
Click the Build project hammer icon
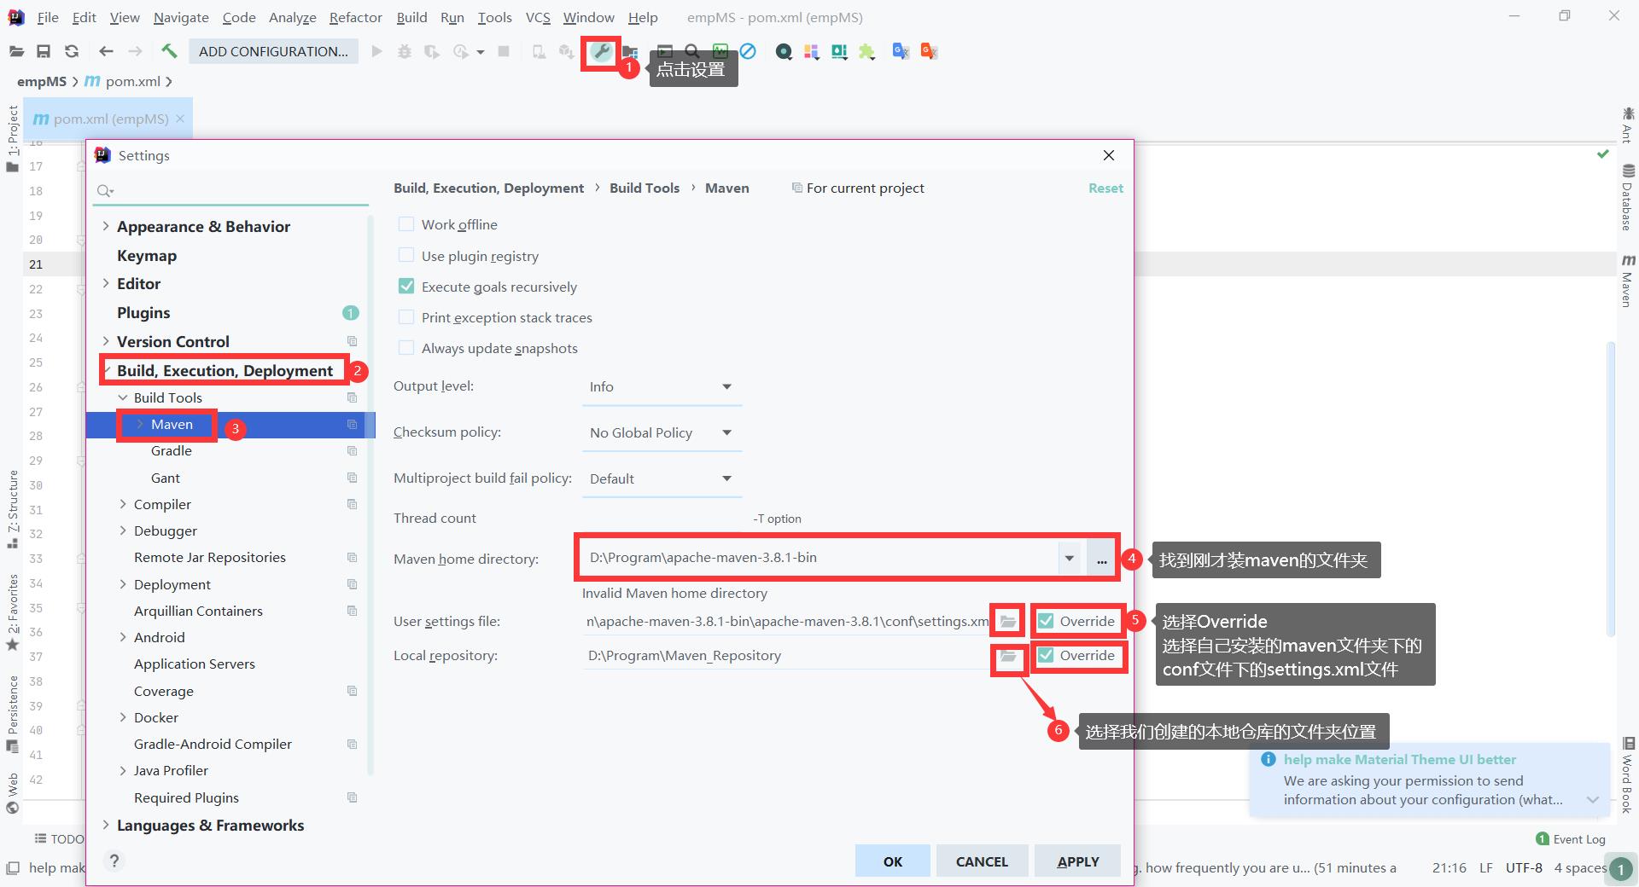click(169, 51)
